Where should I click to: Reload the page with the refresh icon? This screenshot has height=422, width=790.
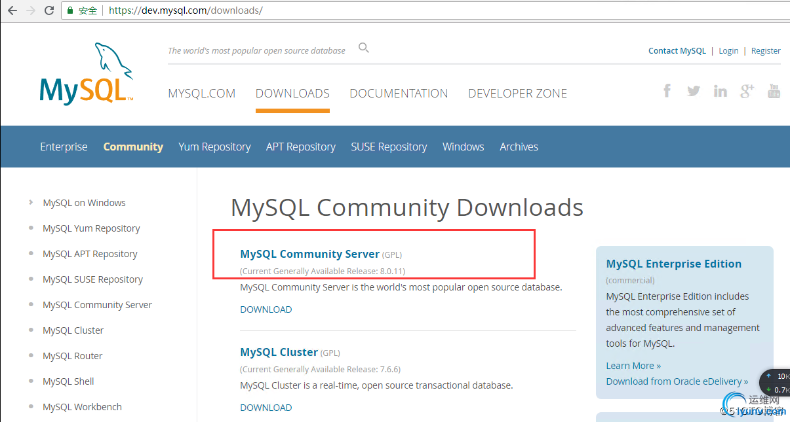pos(49,10)
